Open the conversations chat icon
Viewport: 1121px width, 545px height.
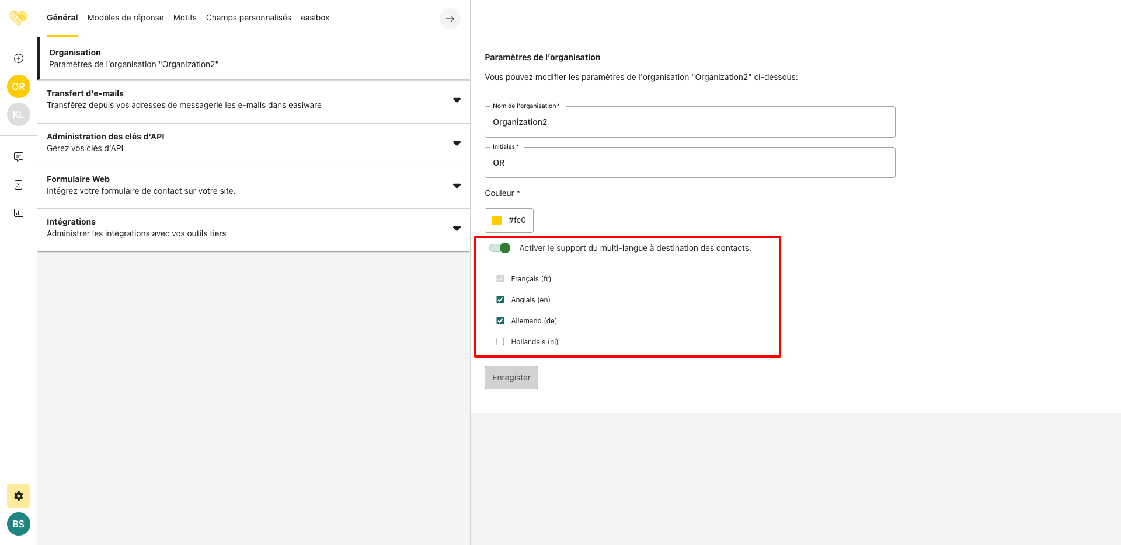(x=19, y=157)
